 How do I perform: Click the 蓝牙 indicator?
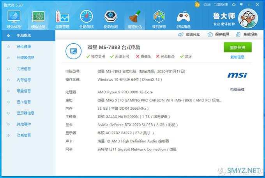point(186,56)
